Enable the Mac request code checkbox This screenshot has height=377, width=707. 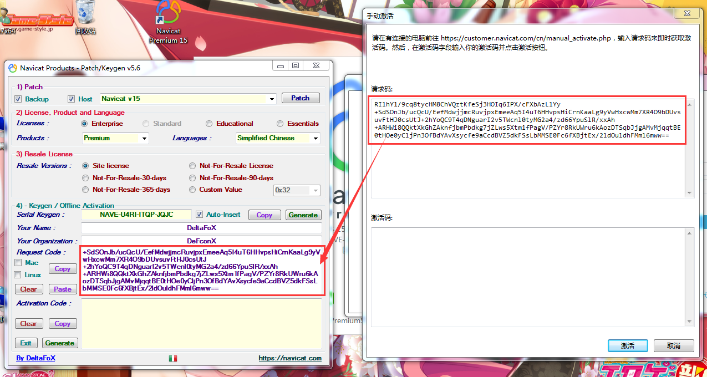[x=18, y=263]
